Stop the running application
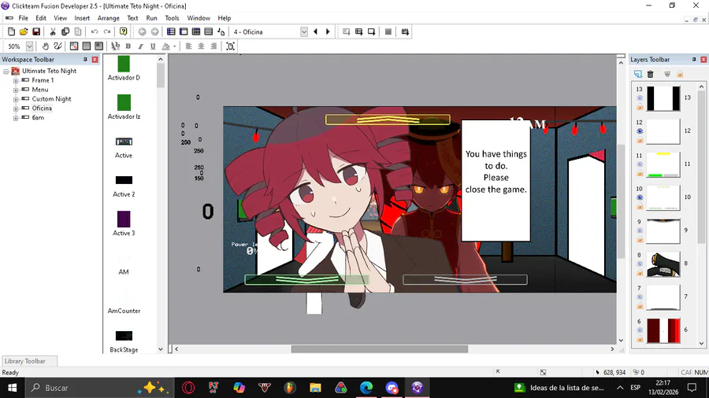Image resolution: width=709 pixels, height=398 pixels. (x=388, y=31)
